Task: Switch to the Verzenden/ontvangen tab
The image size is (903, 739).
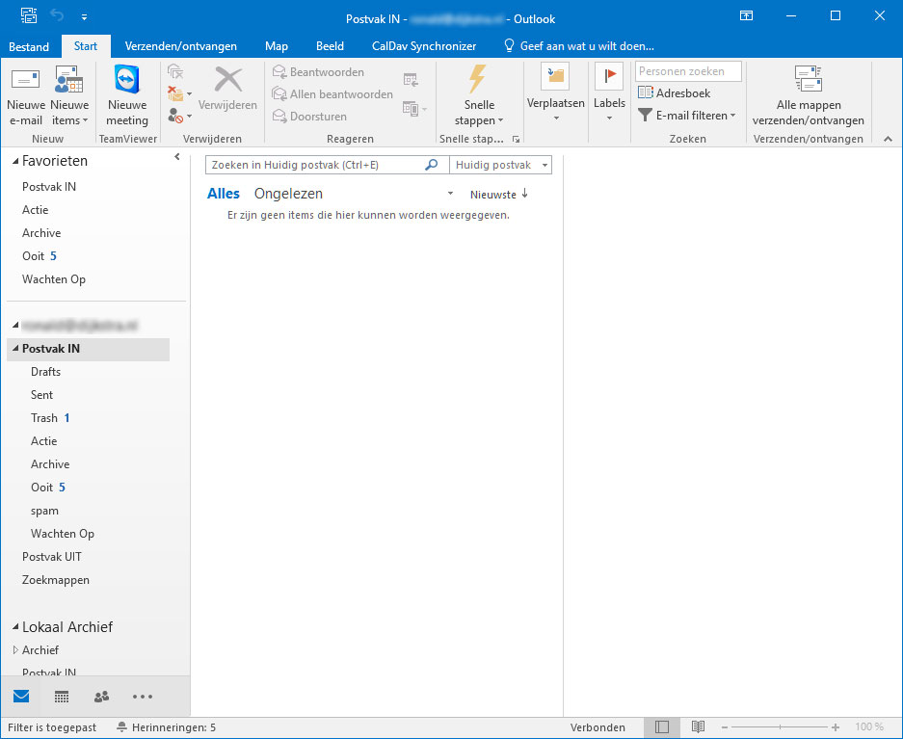Action: point(181,46)
